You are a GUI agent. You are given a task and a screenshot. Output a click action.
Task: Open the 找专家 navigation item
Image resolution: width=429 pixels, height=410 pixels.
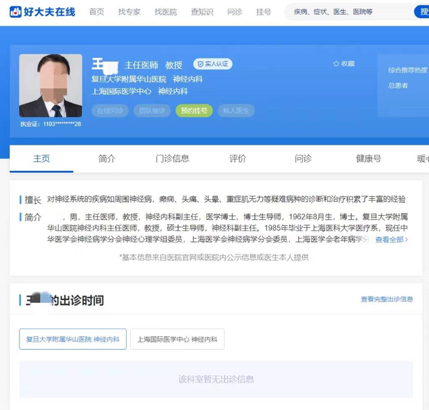point(129,12)
